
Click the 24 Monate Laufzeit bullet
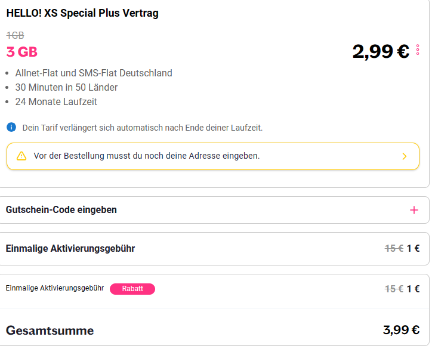tap(56, 101)
